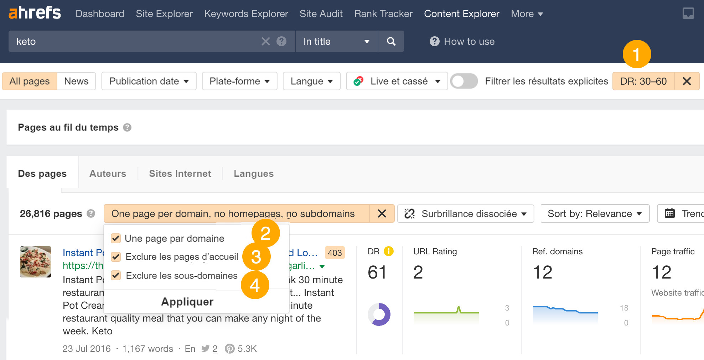
Task: Uncheck Une page par domaine
Action: 115,238
